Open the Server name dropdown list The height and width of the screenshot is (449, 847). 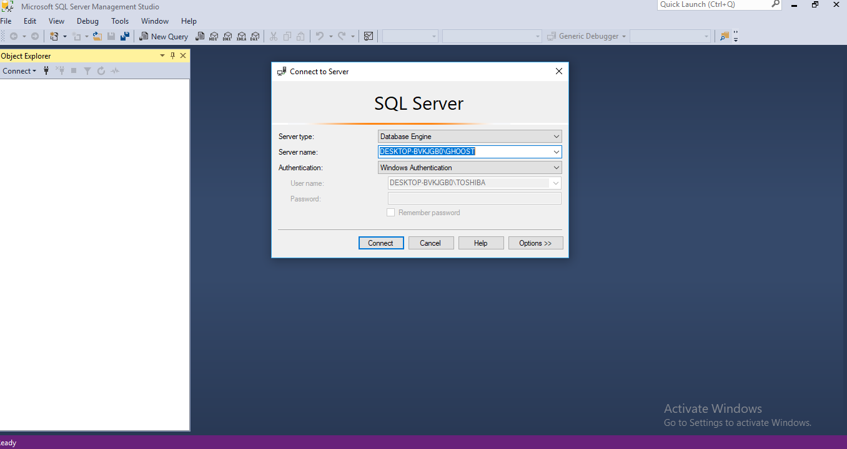(555, 152)
